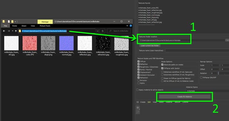Viewport: 229px width, 121px height.
Task: Click the Offset value stepper
Action: pos(219,69)
